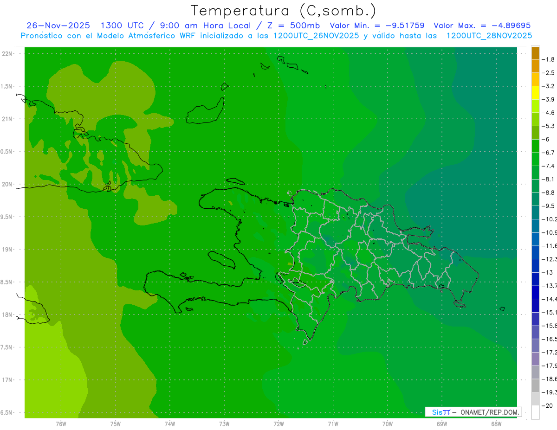This screenshot has width=557, height=430.
Task: Click the "-20" colorbar value
Action: 547,405
